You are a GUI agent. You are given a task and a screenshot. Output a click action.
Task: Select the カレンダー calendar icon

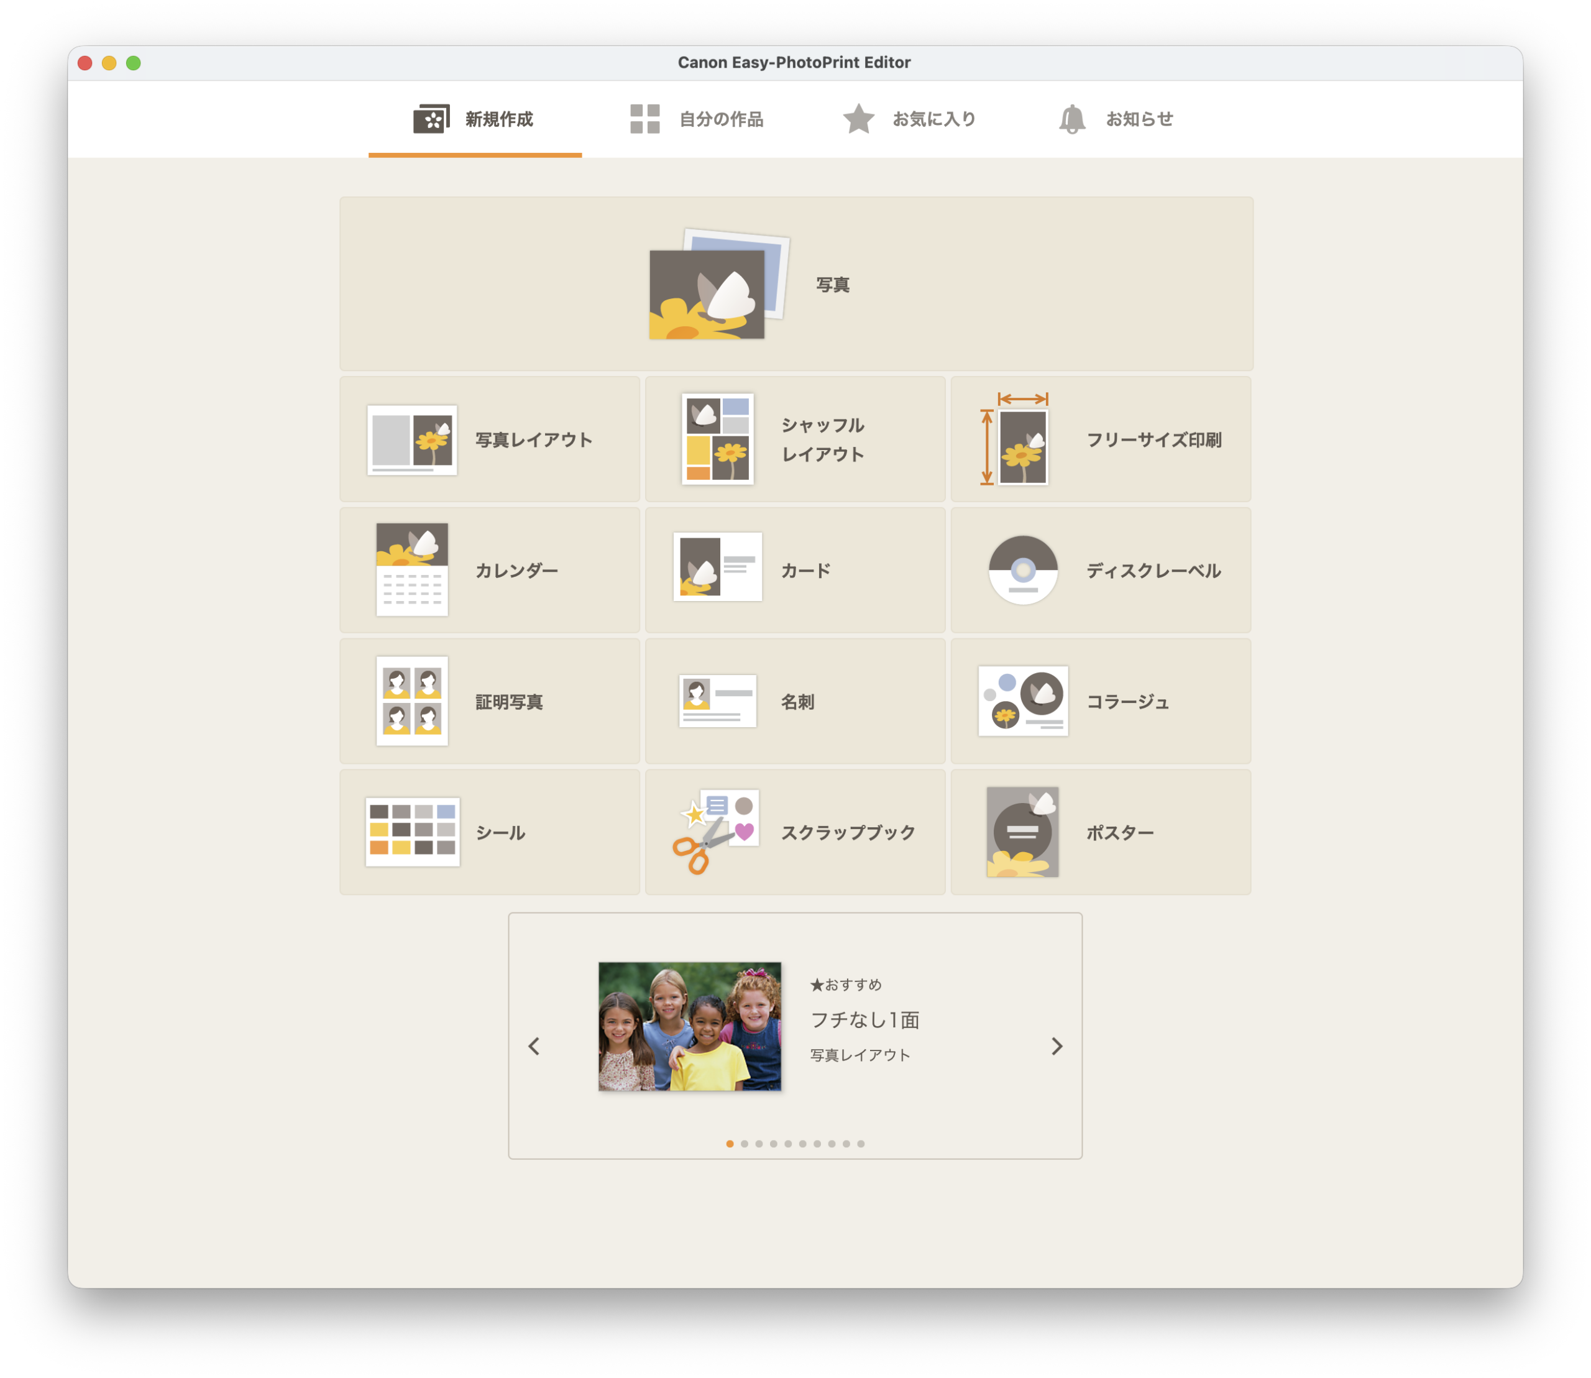pos(412,570)
